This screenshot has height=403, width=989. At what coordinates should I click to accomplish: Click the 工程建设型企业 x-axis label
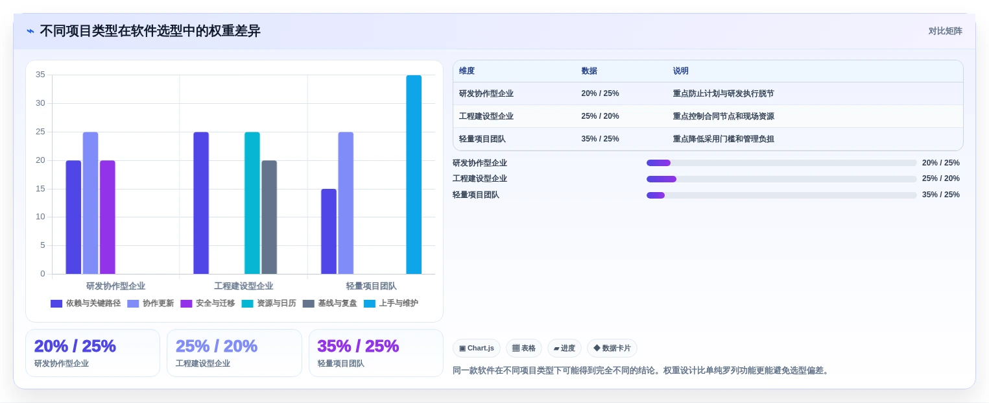(x=244, y=286)
